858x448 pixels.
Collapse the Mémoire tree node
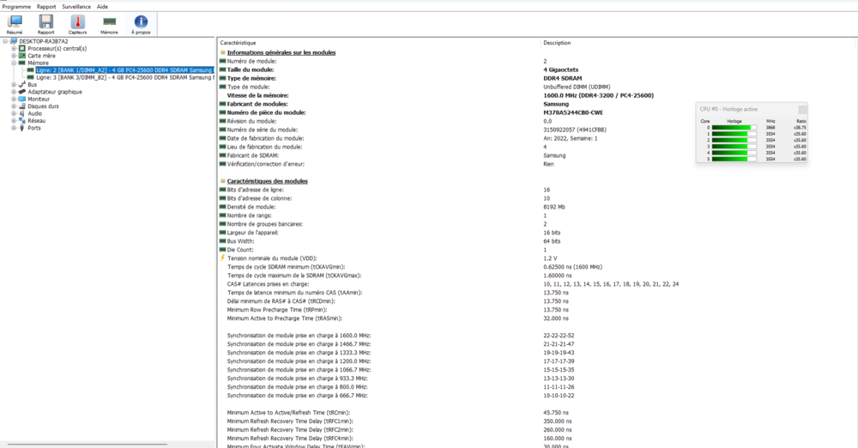(x=13, y=63)
